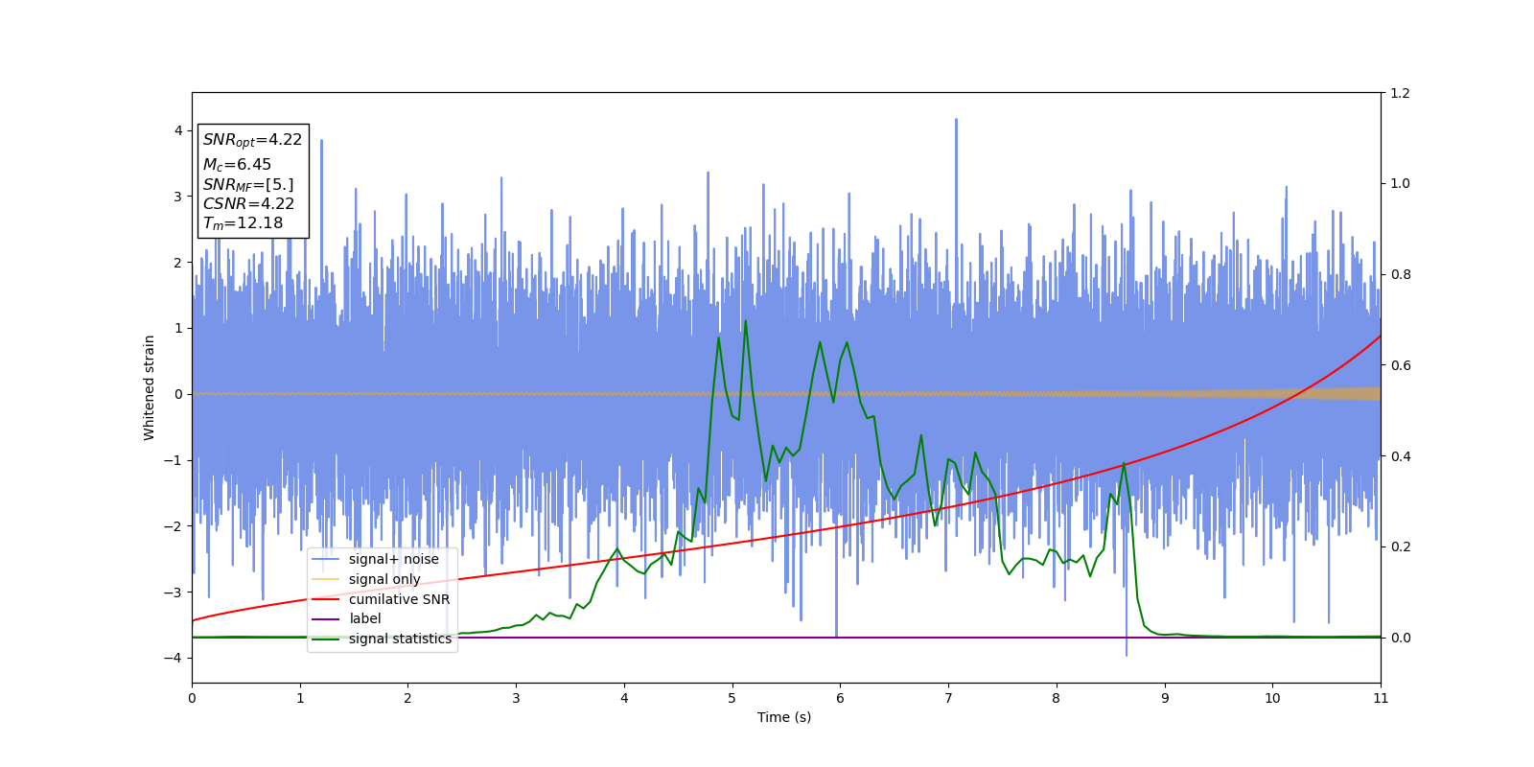Click the CSNR=4.22 annotation text
This screenshot has height=767, width=1534.
pyautogui.click(x=248, y=203)
